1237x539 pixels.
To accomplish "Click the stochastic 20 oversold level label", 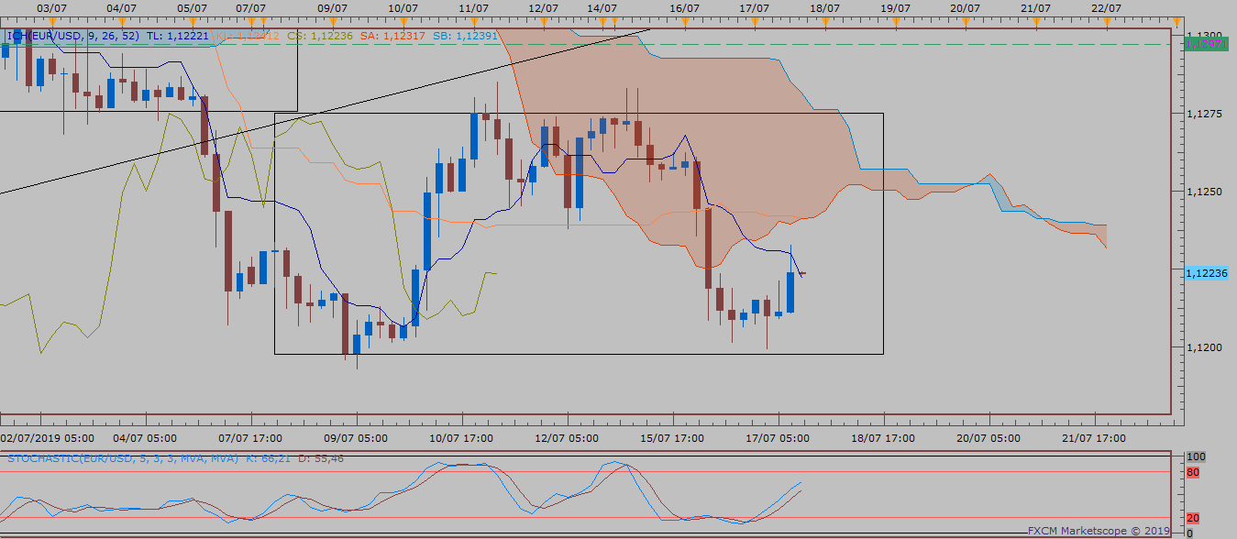I will tap(1192, 518).
